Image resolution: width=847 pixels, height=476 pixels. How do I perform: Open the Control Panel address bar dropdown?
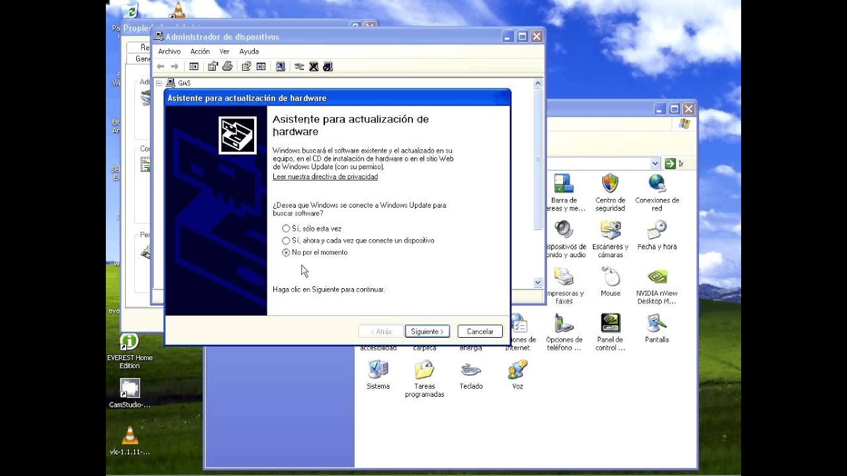[x=655, y=163]
